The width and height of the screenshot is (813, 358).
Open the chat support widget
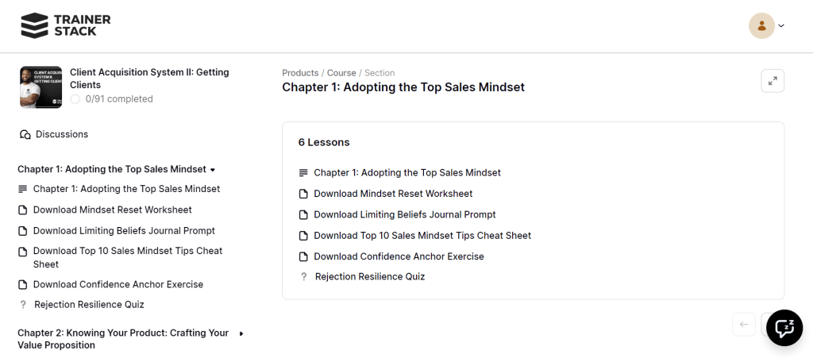(784, 328)
